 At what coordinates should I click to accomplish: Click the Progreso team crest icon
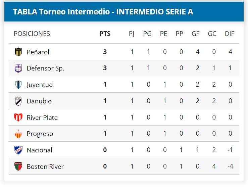pos(18,134)
